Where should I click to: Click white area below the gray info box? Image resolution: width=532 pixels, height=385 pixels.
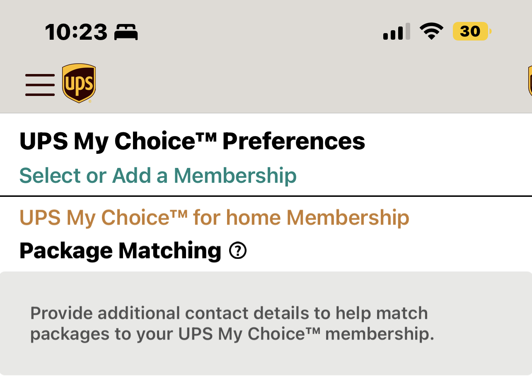pos(265,381)
